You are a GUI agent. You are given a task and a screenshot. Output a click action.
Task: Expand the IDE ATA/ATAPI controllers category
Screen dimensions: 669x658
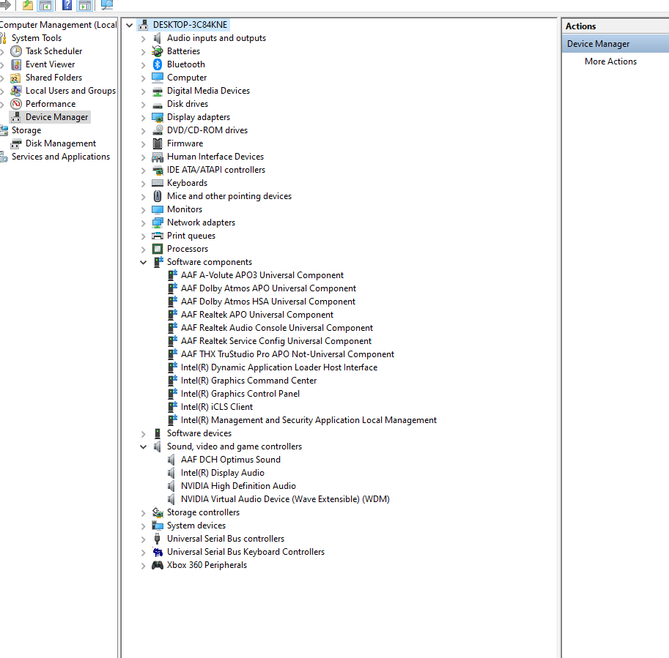point(143,170)
